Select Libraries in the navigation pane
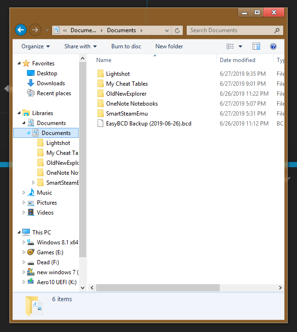 42,113
